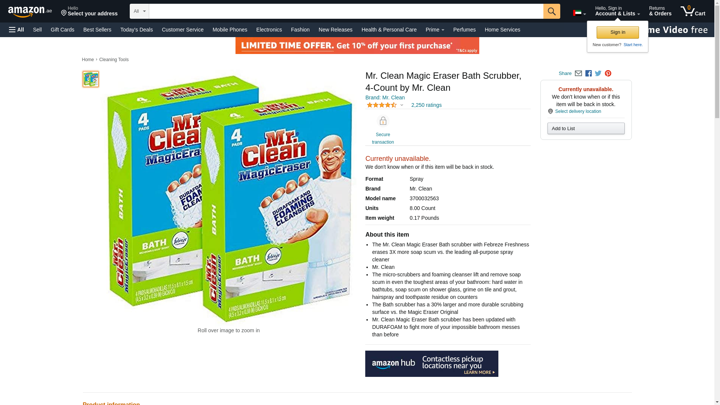Go to Best Sellers navigation item
The image size is (720, 405).
click(97, 30)
